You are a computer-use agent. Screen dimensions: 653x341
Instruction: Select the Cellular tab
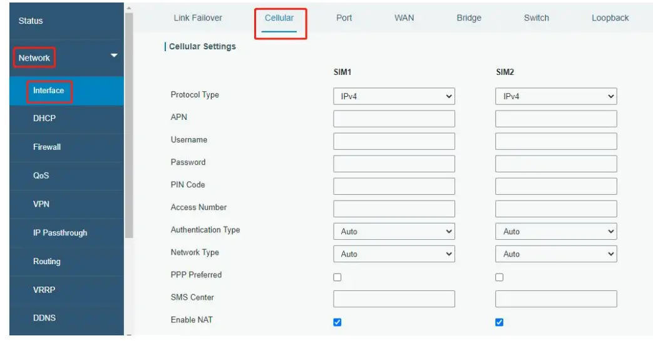(279, 18)
